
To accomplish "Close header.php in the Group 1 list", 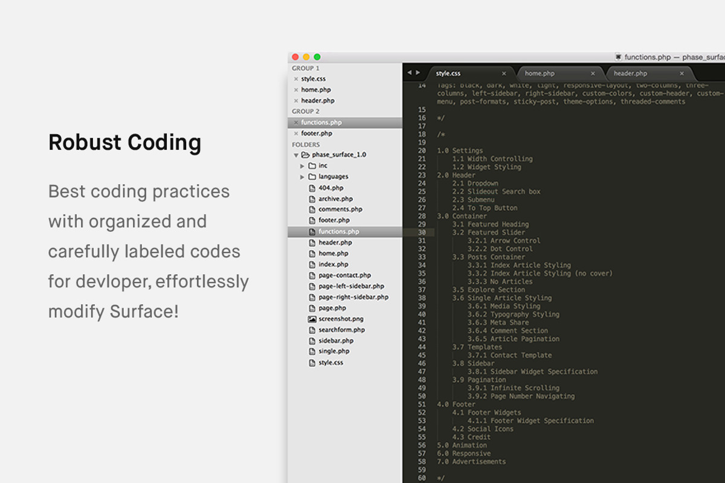I will point(295,101).
